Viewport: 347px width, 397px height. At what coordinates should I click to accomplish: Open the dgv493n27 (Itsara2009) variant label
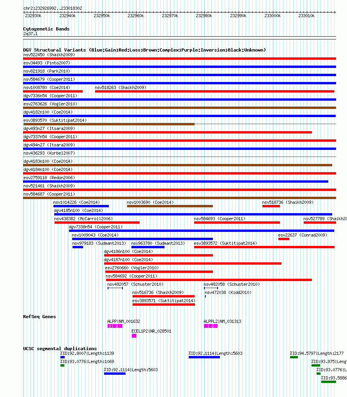49,128
